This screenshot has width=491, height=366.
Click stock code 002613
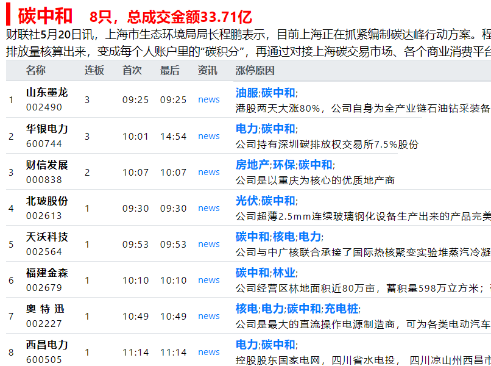(44, 216)
